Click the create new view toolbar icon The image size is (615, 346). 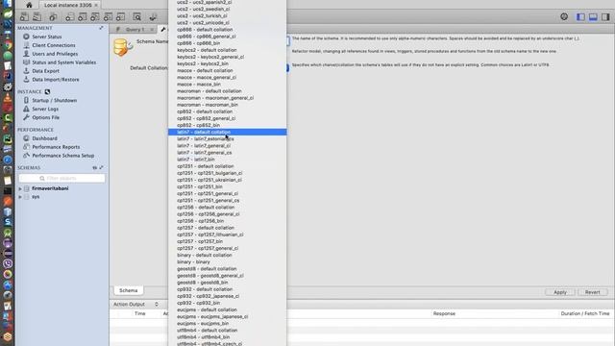[95, 17]
